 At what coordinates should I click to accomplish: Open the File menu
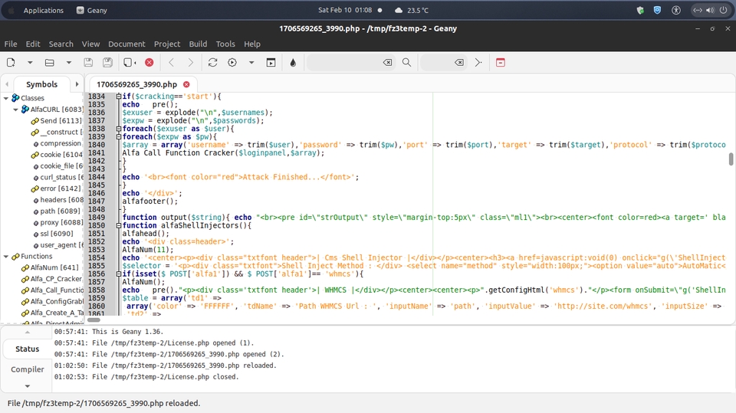[x=11, y=44]
